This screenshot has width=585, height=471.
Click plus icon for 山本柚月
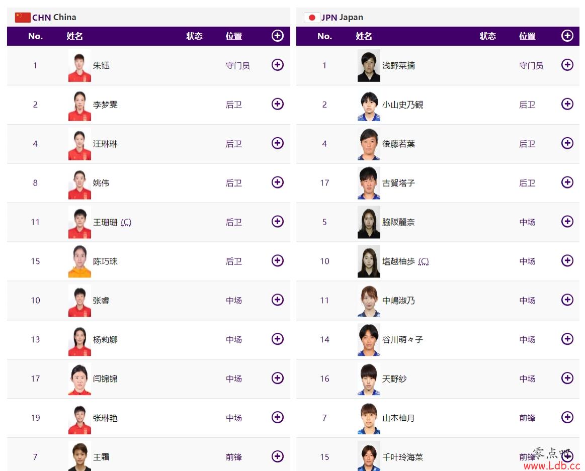click(567, 417)
